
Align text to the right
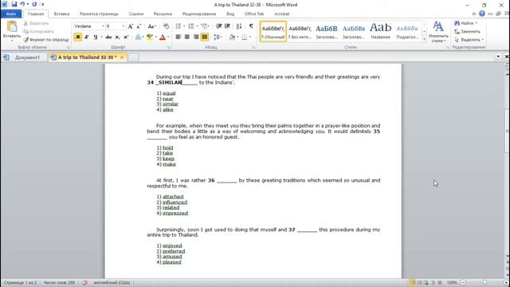[196, 37]
